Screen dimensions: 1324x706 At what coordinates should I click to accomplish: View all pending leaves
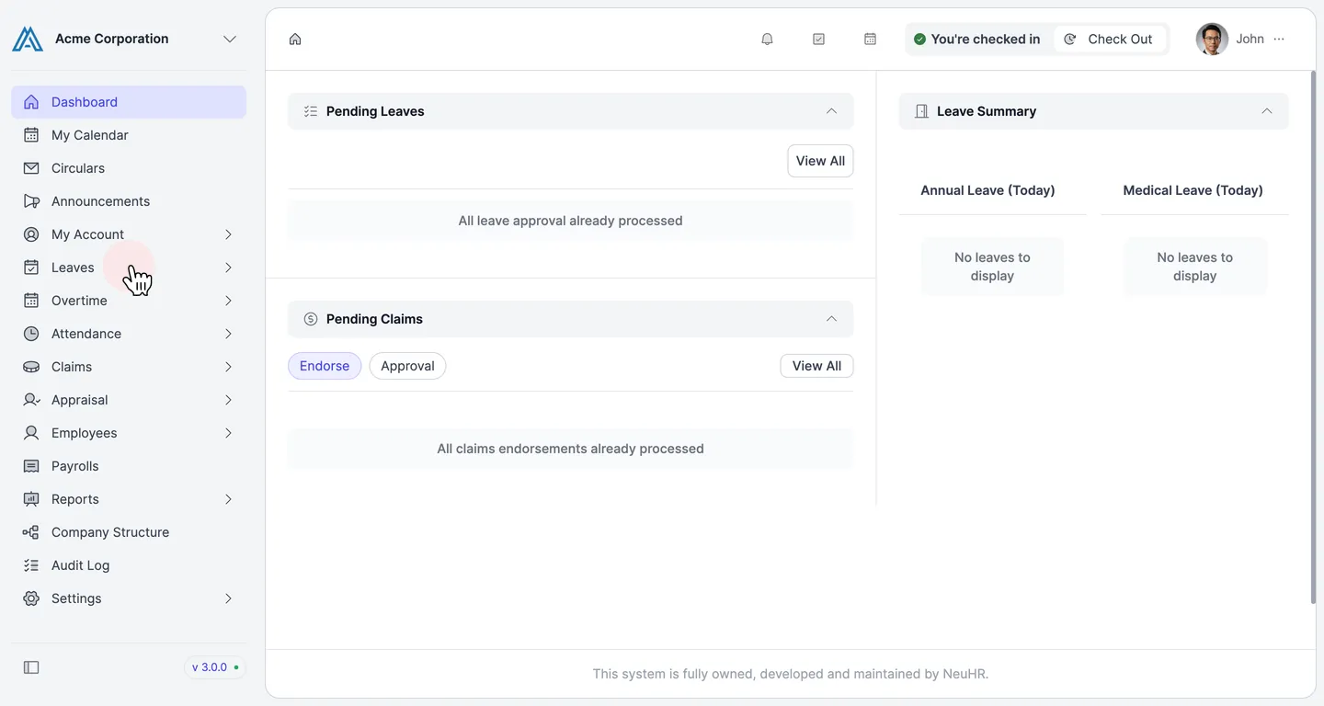[820, 161]
